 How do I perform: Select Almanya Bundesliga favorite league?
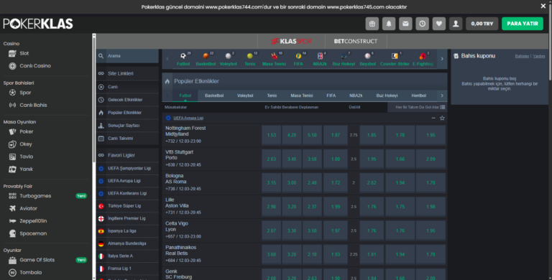point(127,243)
